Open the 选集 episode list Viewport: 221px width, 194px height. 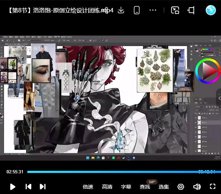pyautogui.click(x=164, y=187)
